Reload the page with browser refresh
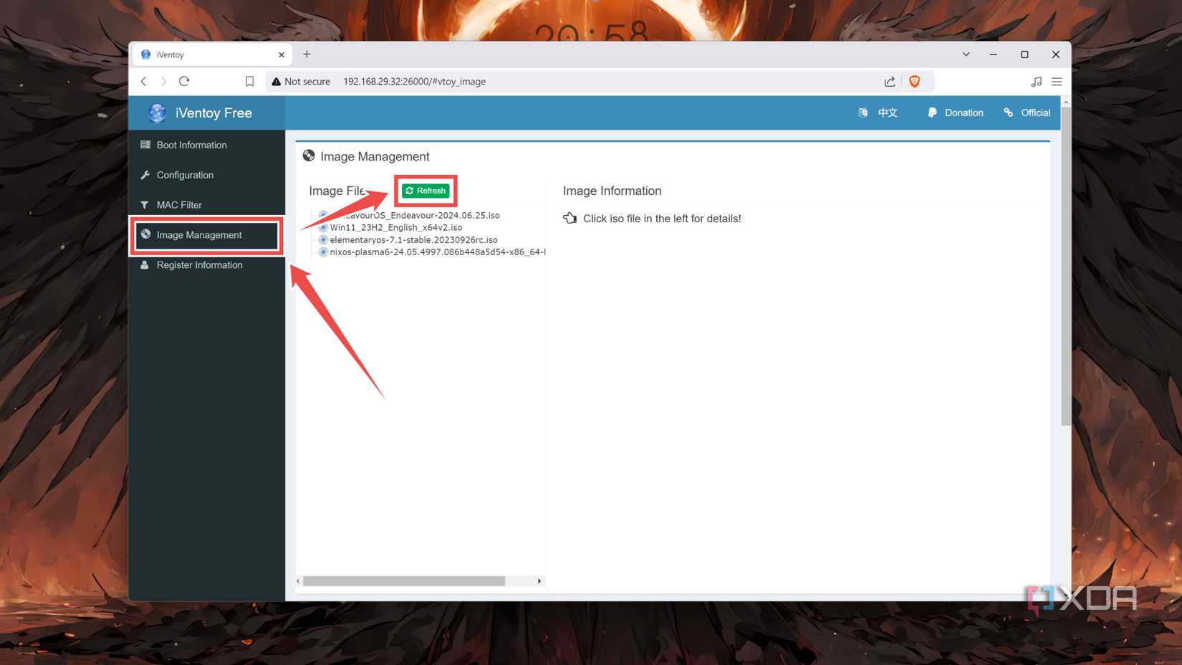This screenshot has width=1182, height=665. click(x=184, y=82)
